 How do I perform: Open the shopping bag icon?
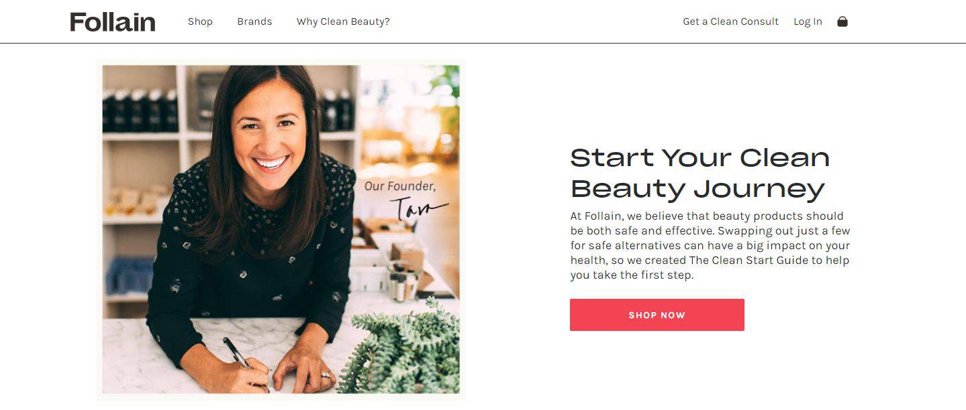coord(842,21)
